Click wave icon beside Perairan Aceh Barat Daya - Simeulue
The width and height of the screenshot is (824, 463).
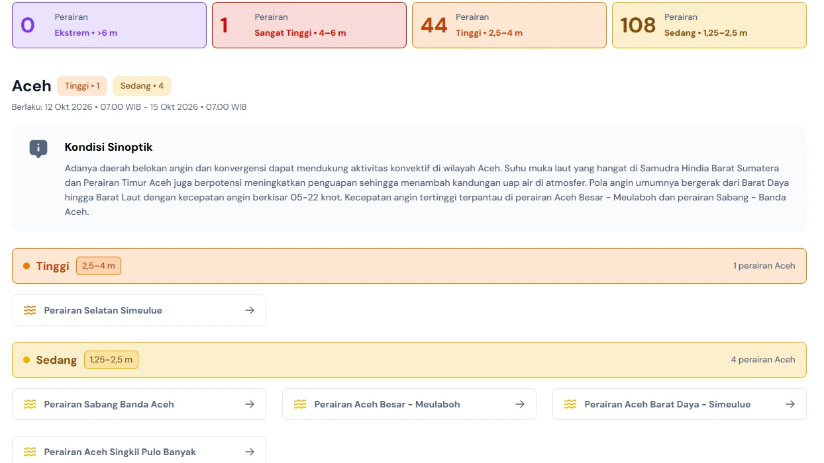pyautogui.click(x=570, y=404)
